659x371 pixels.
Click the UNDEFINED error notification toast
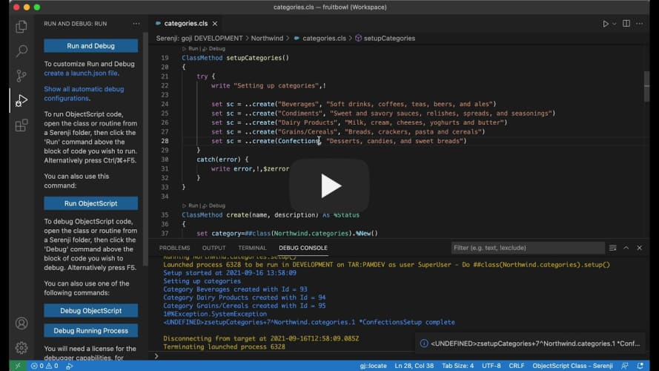[x=531, y=344]
